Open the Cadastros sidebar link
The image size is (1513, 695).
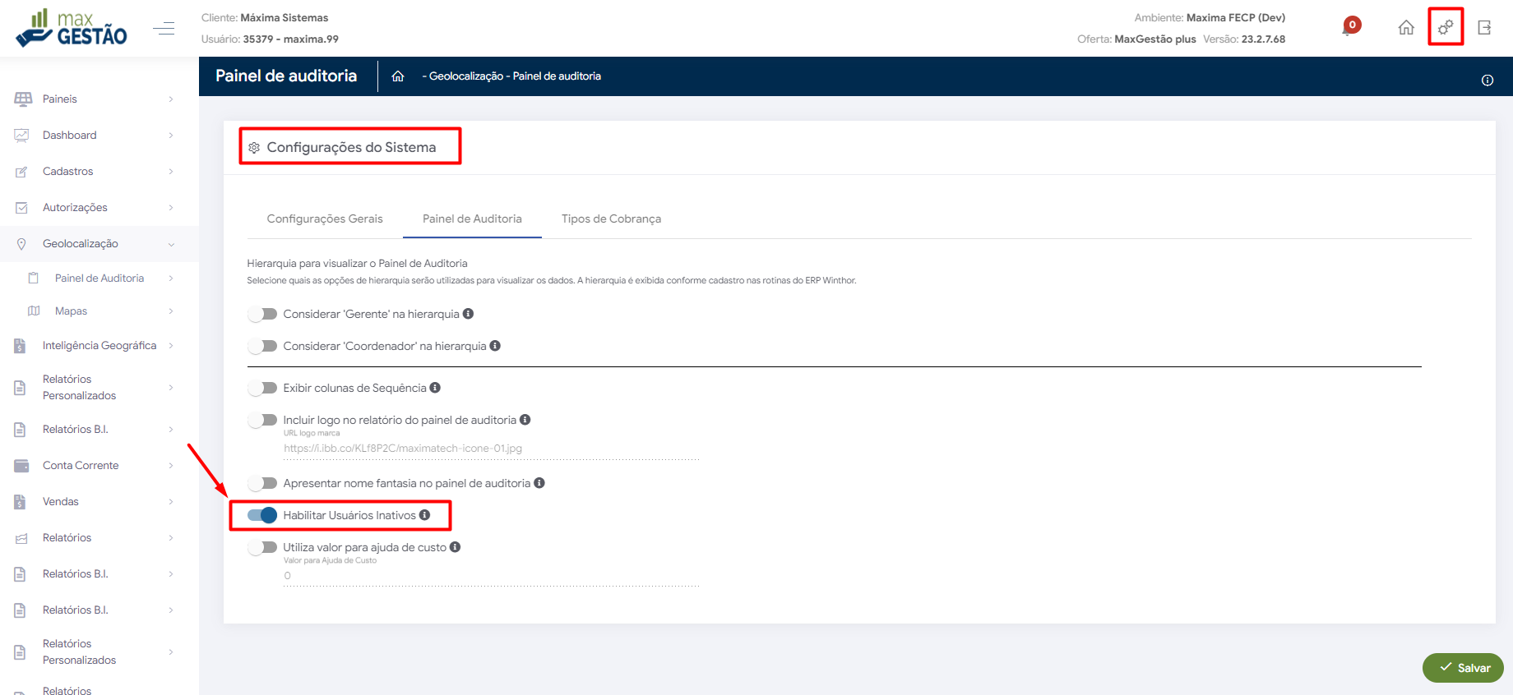(x=68, y=172)
